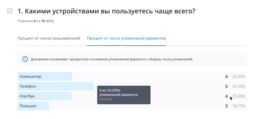Click the 31,25% percentage for Телефон
This screenshot has height=119, width=254.
tap(239, 86)
